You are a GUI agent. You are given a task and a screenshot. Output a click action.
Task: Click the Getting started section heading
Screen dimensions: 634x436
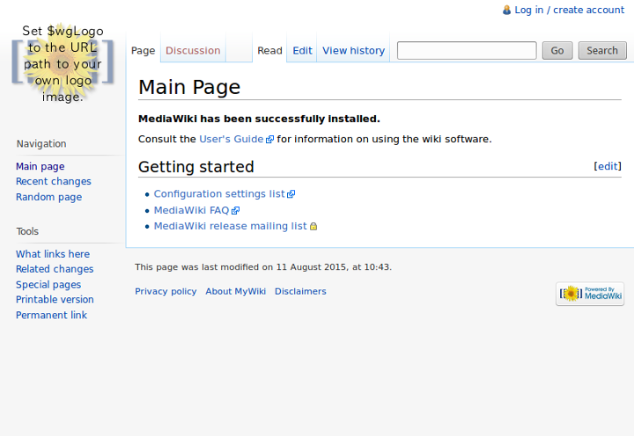(196, 167)
